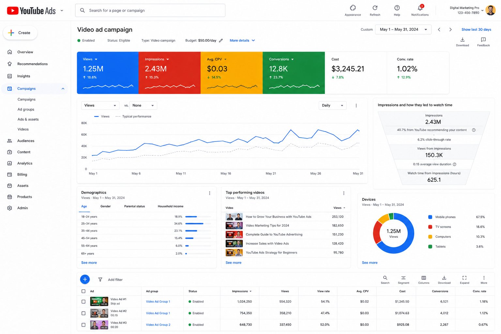Click See more under Demographics
501x334 pixels.
[x=89, y=263]
